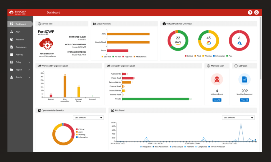Click the Risk connection bar in Workload chart
Screen dimensions: 271x162
pos(65,87)
